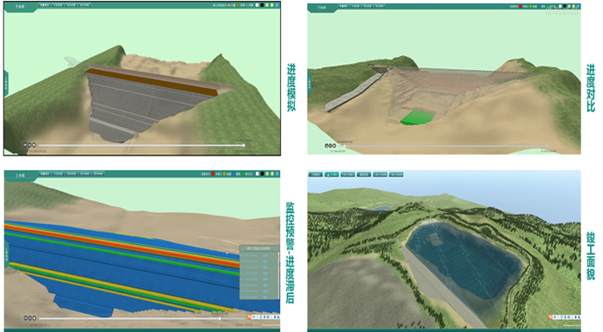Click first row link in statistics popup

pos(265,255)
